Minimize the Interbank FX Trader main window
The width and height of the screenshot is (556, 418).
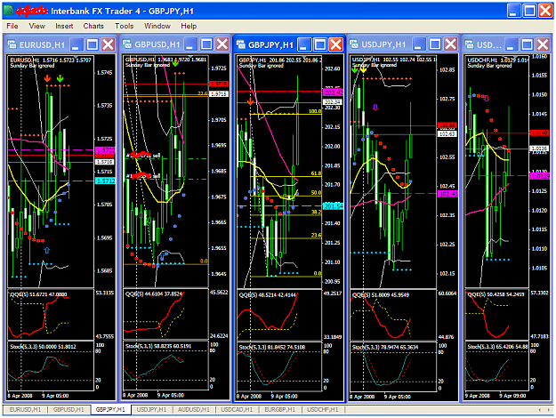(x=514, y=11)
